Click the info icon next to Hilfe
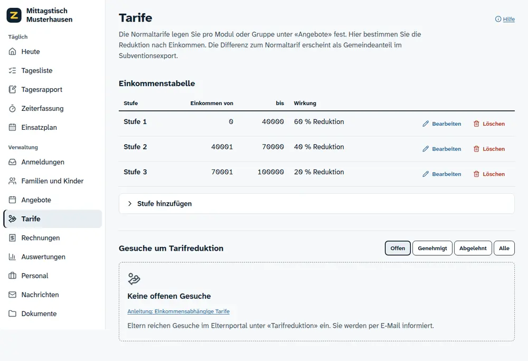 pyautogui.click(x=498, y=19)
